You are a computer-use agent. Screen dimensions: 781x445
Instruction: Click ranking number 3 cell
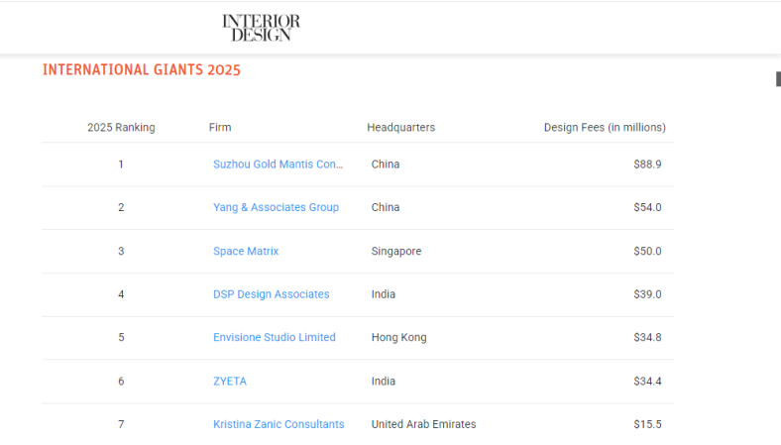[x=121, y=251]
